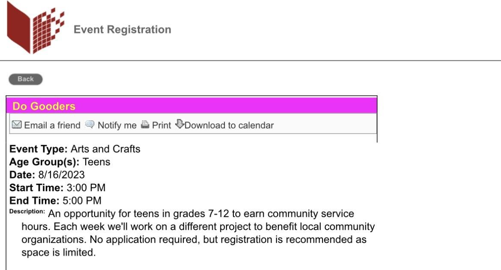The width and height of the screenshot is (501, 270).
Task: Click the download arrow calendar icon
Action: (179, 125)
